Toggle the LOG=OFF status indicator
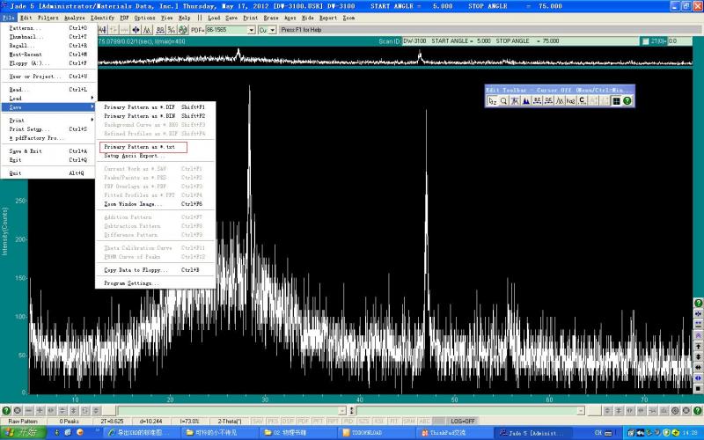Screen dimensions: 704x440 463,422
